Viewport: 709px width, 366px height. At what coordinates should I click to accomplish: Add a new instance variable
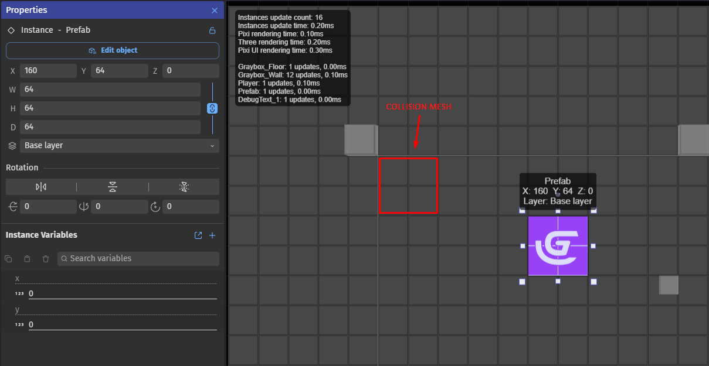click(212, 235)
